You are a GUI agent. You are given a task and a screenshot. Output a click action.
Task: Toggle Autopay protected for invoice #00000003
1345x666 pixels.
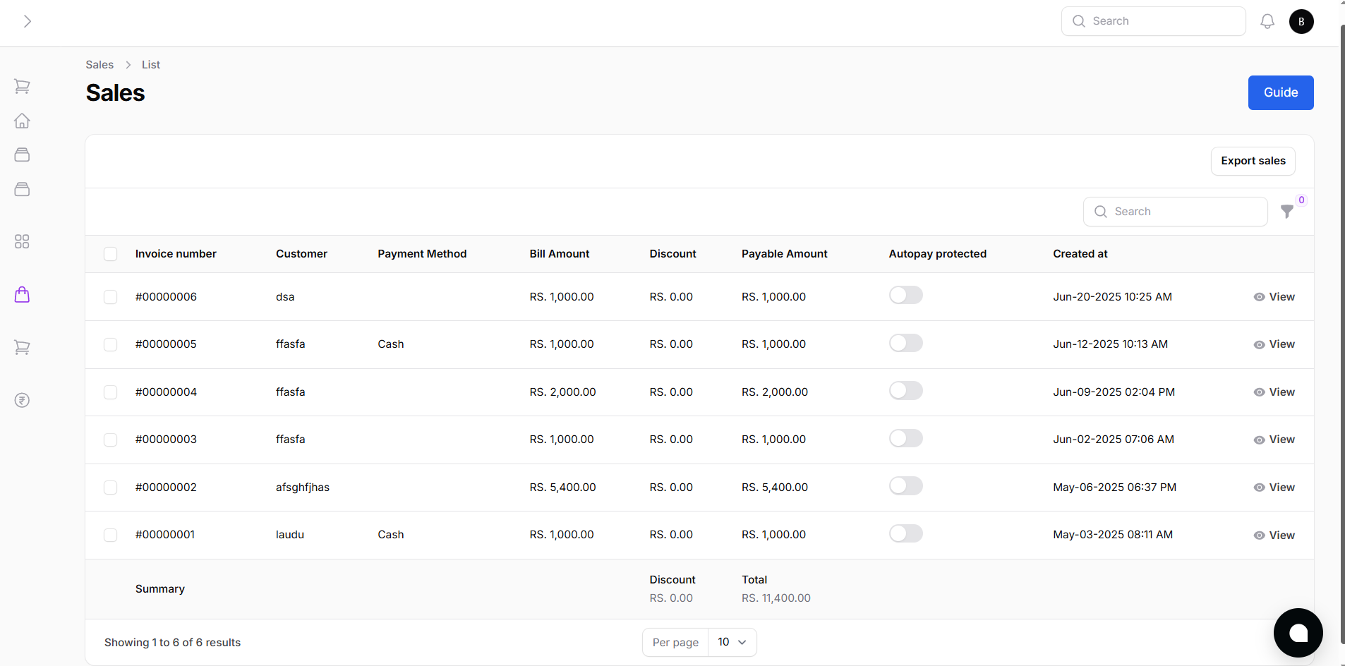pyautogui.click(x=906, y=438)
